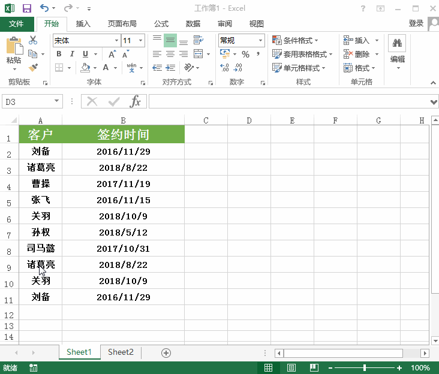The height and width of the screenshot is (374, 439).
Task: Click the insert function fx icon
Action: click(x=136, y=101)
